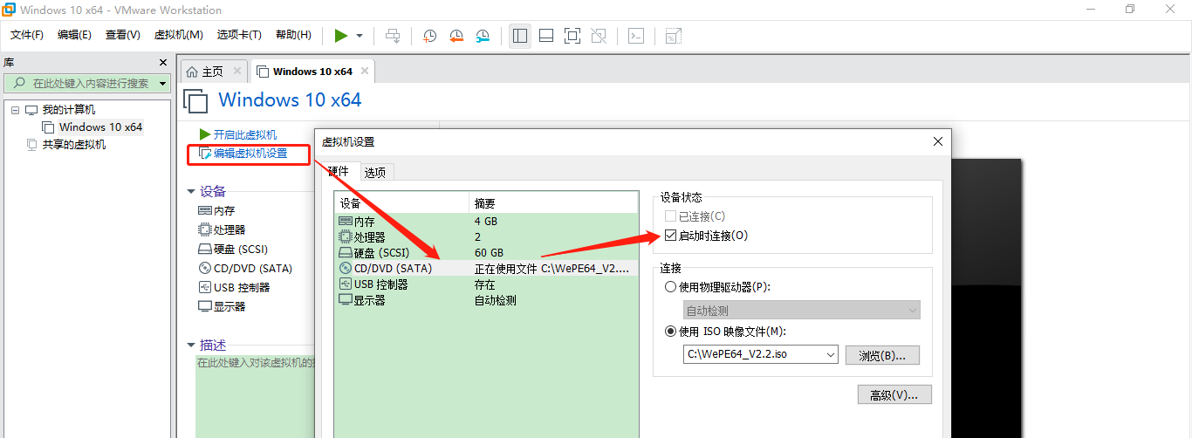
Task: Send Ctrl+Alt+Del toolbar icon
Action: tap(394, 36)
